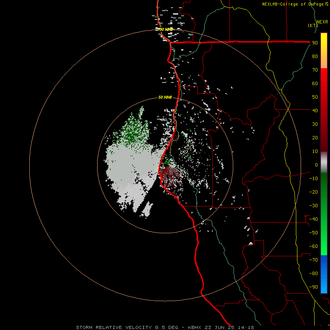This screenshot has width=330, height=330.
Task: Select the 100 NMI range ring label
Action: 165,29
